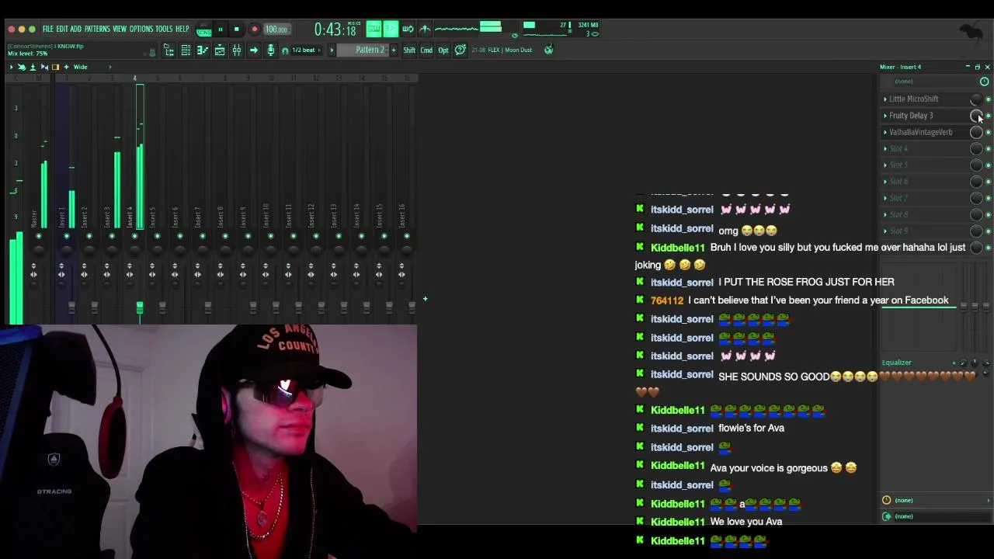The width and height of the screenshot is (994, 559).
Task: Click the Shift button
Action: tap(409, 50)
